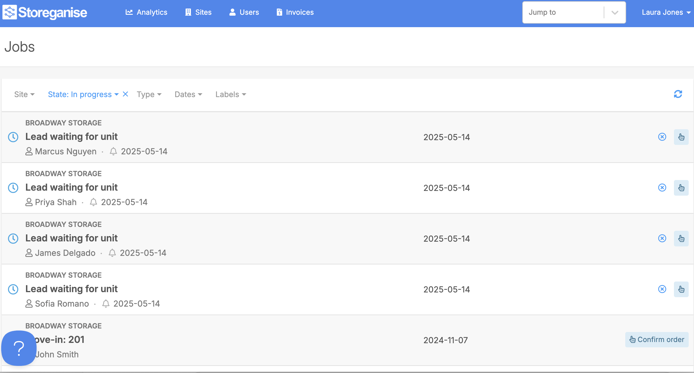The height and width of the screenshot is (373, 694).
Task: Click hand action button for James Delgado job
Action: (x=681, y=238)
